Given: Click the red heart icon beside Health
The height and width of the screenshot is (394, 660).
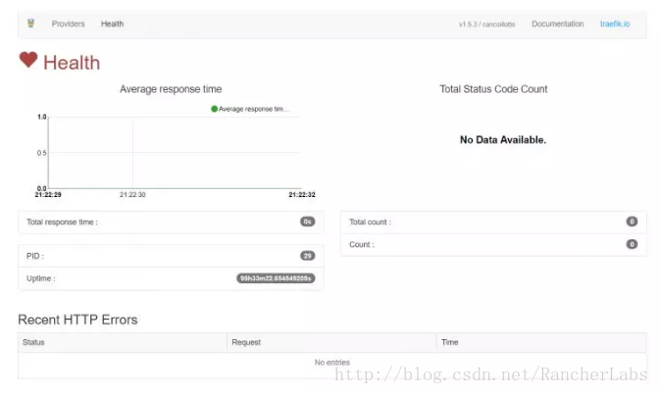Looking at the screenshot, I should [28, 60].
